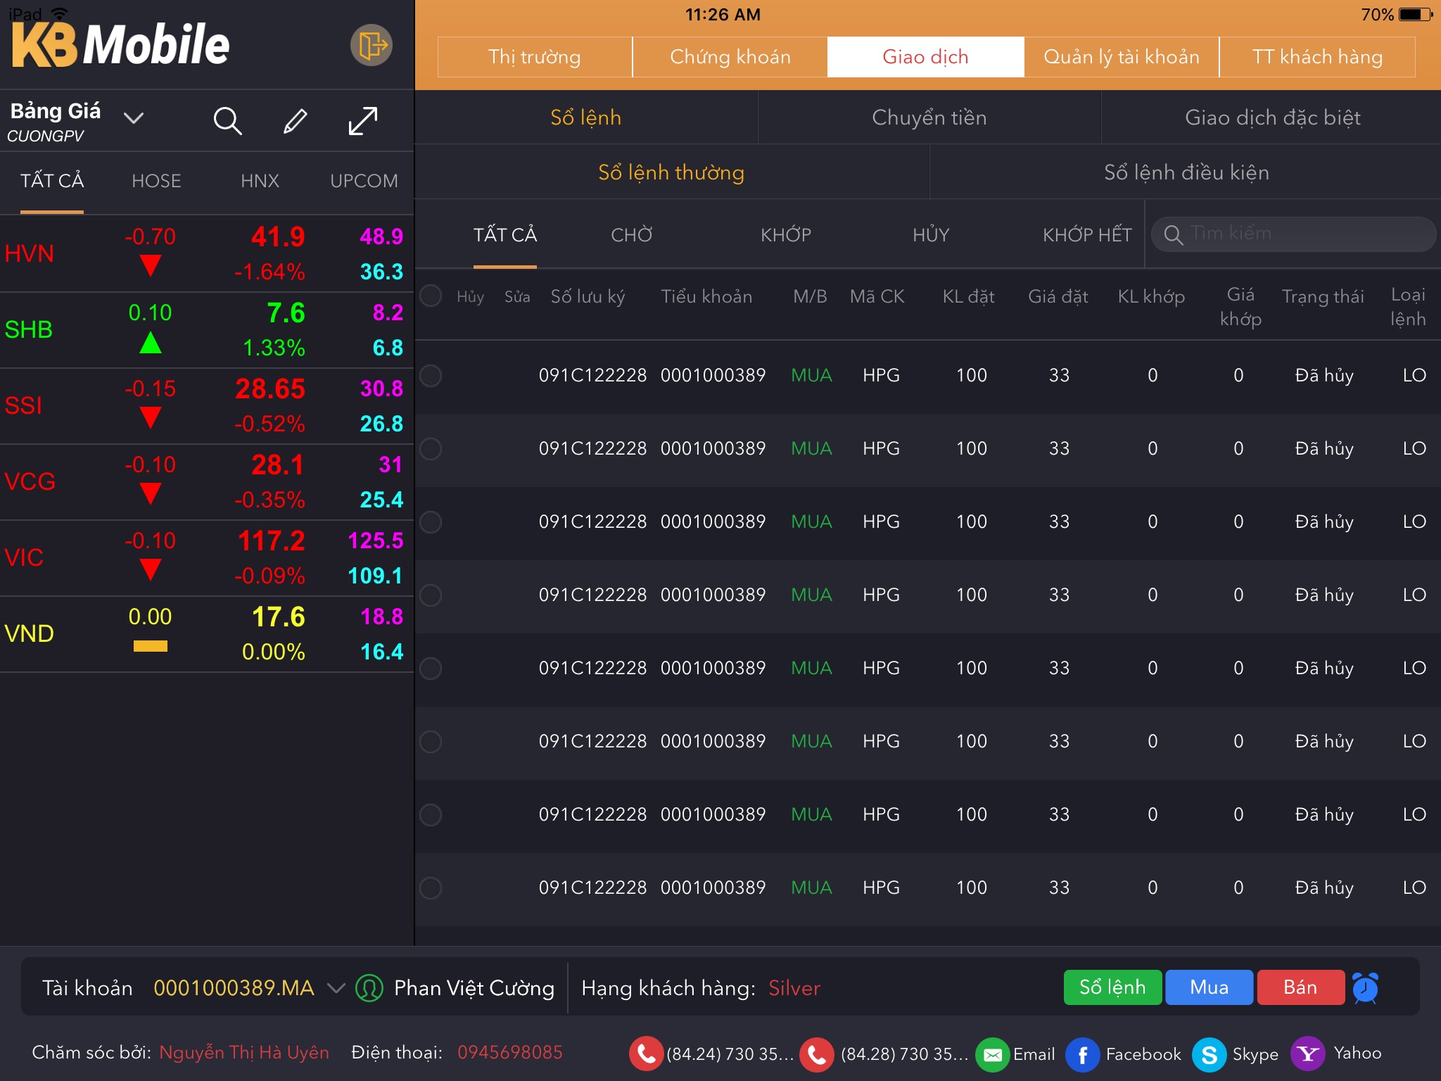Select the seventh HPG order row circle
Image resolution: width=1441 pixels, height=1081 pixels.
[431, 815]
